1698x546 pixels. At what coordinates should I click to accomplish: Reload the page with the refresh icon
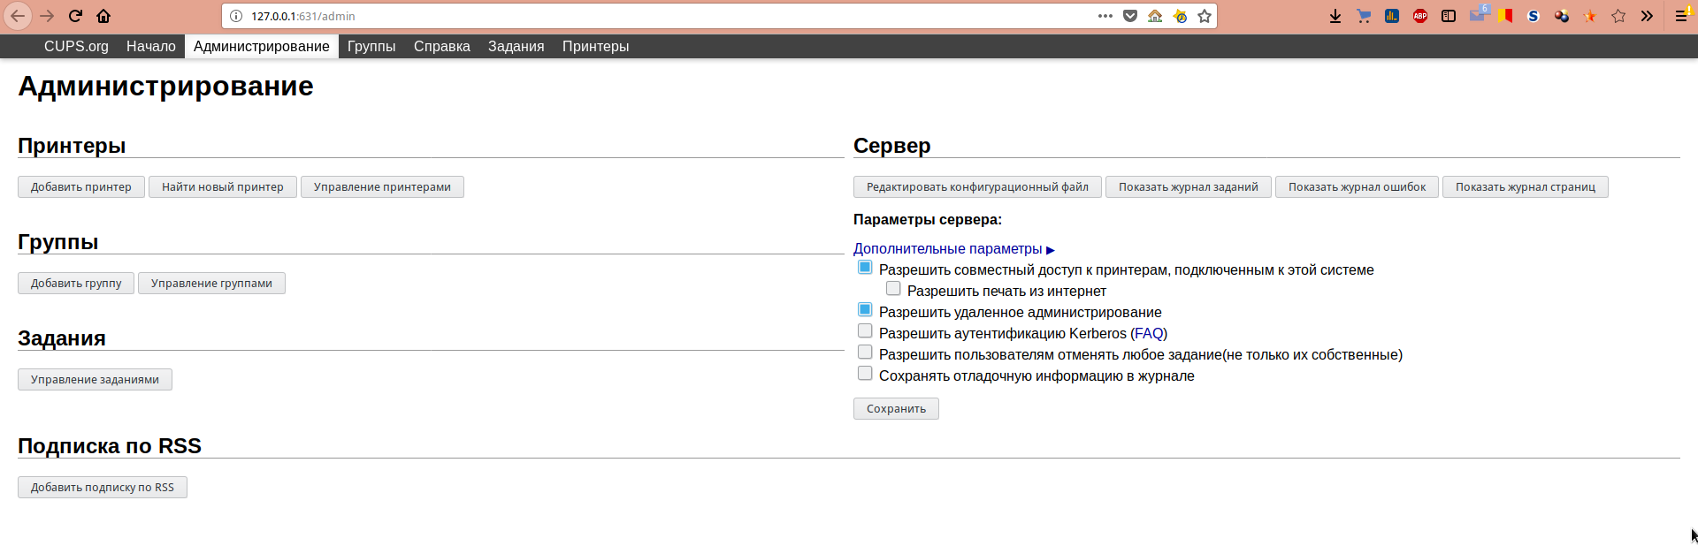(75, 16)
